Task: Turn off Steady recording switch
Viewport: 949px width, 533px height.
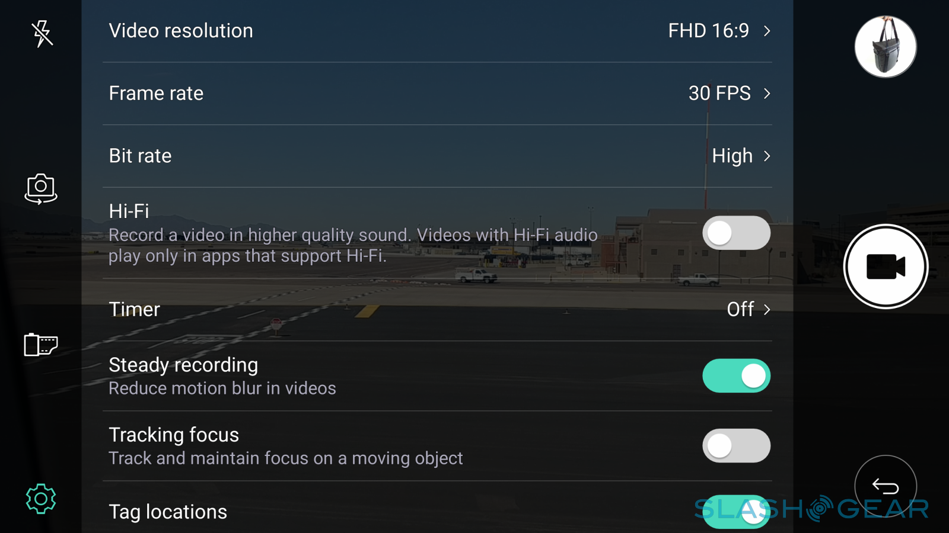Action: pos(736,376)
